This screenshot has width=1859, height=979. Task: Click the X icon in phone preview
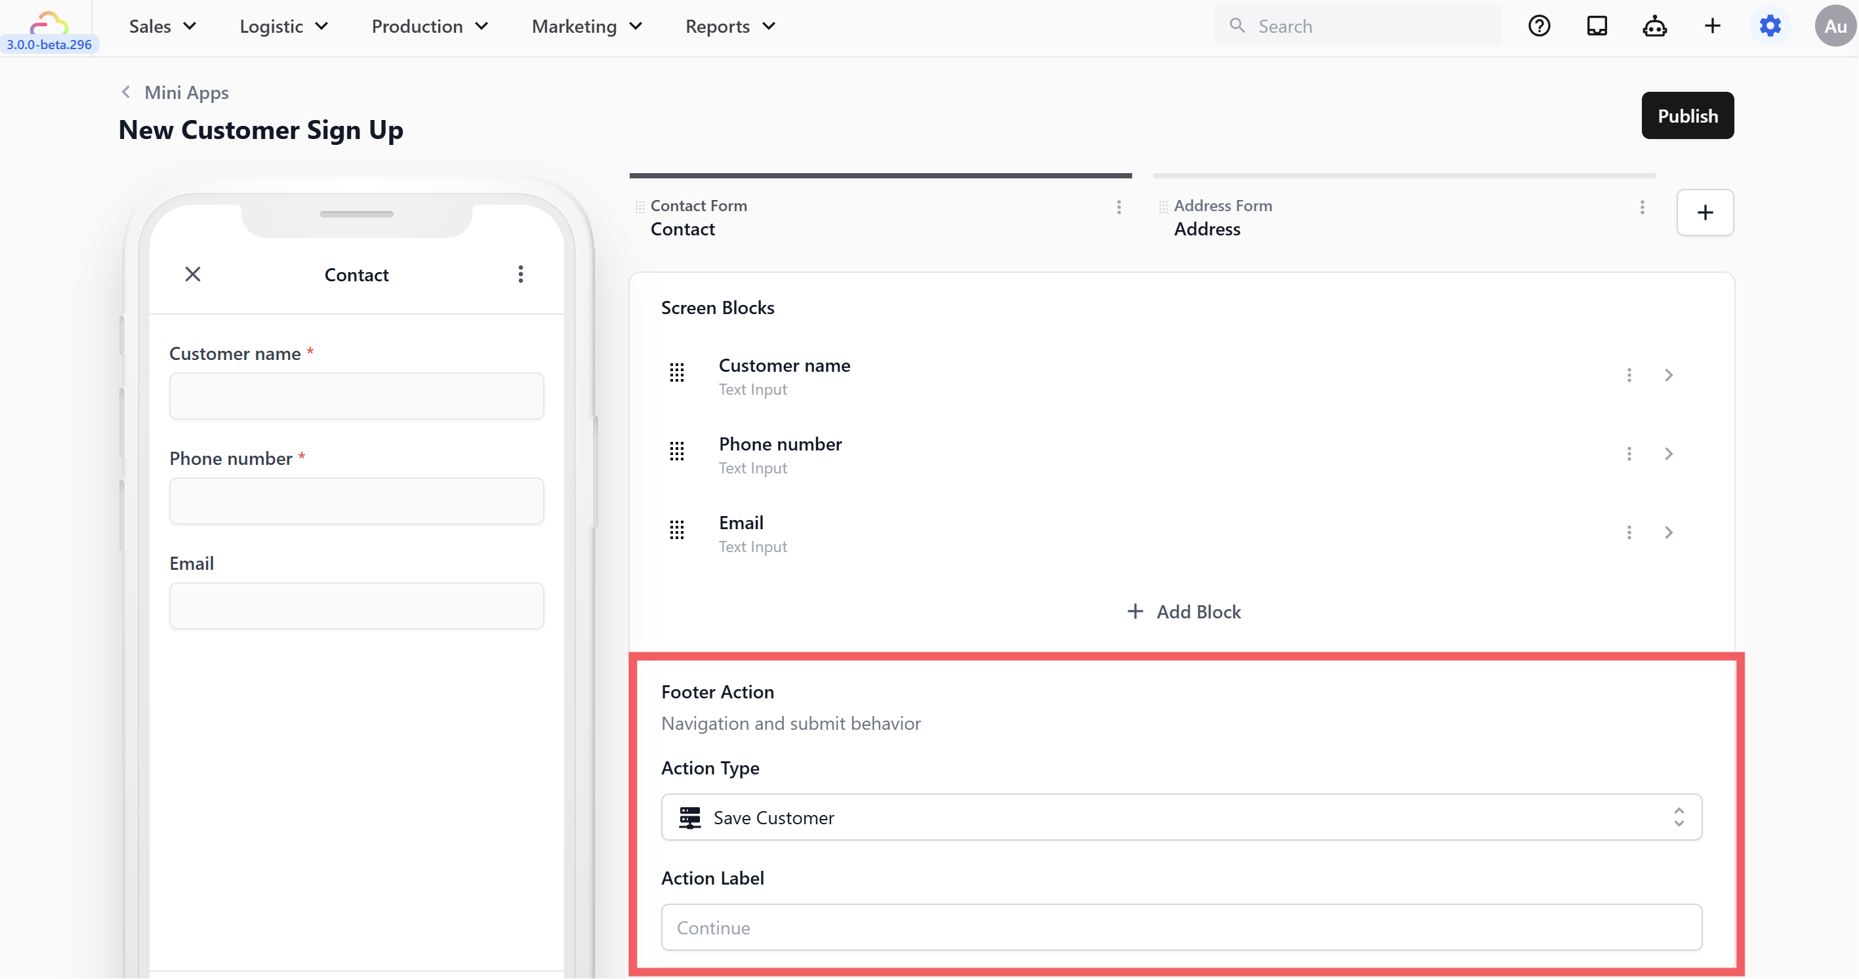click(x=193, y=274)
